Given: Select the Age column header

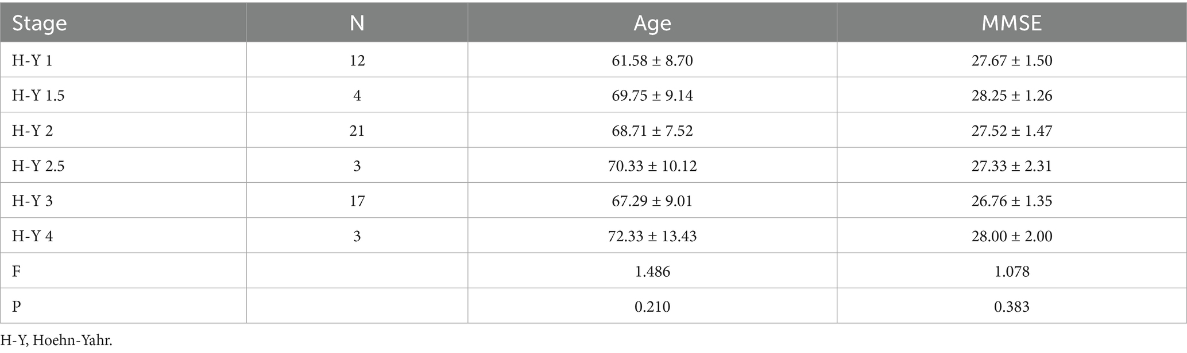Looking at the screenshot, I should pos(652,23).
